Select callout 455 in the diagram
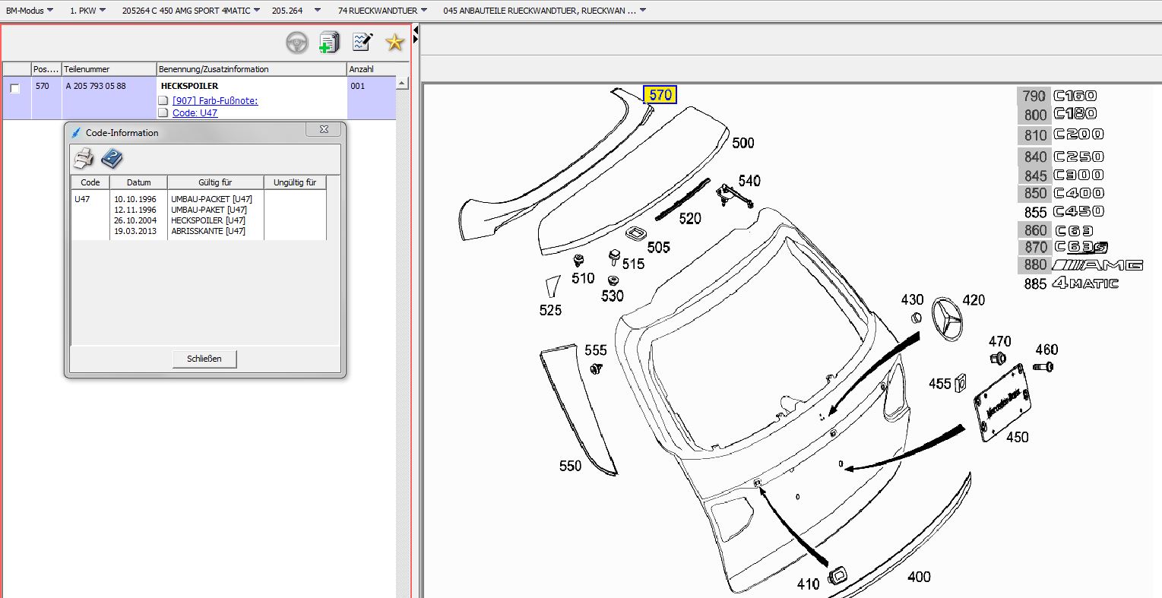Image resolution: width=1162 pixels, height=598 pixels. 940,384
